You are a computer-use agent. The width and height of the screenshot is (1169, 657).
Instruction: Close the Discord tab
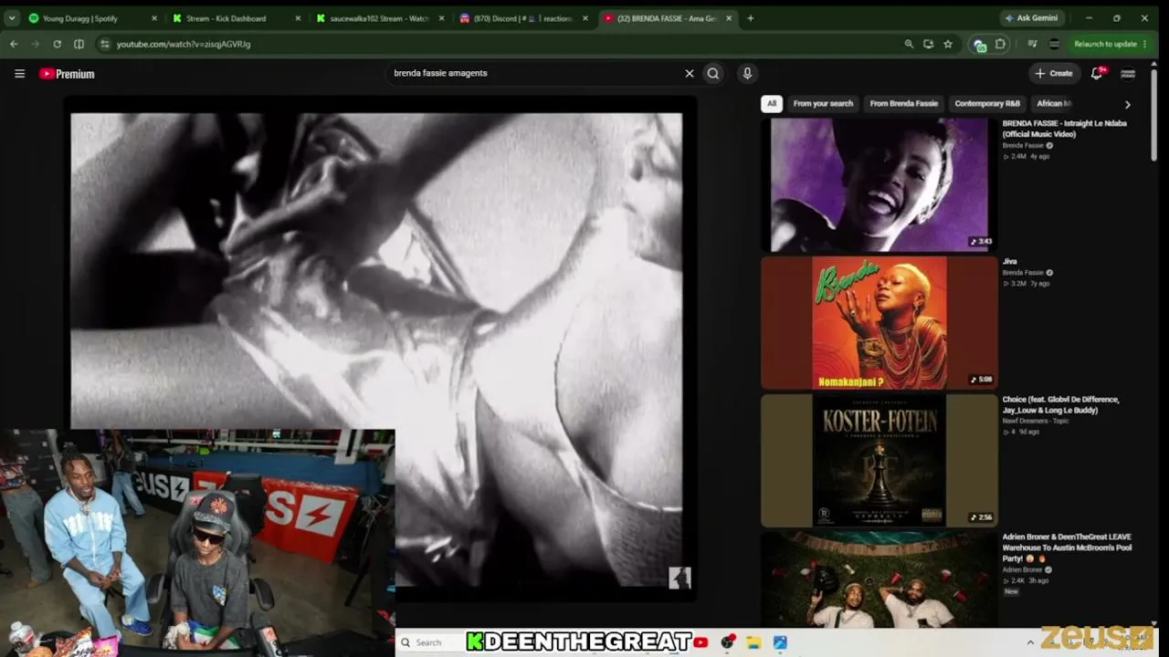[585, 18]
